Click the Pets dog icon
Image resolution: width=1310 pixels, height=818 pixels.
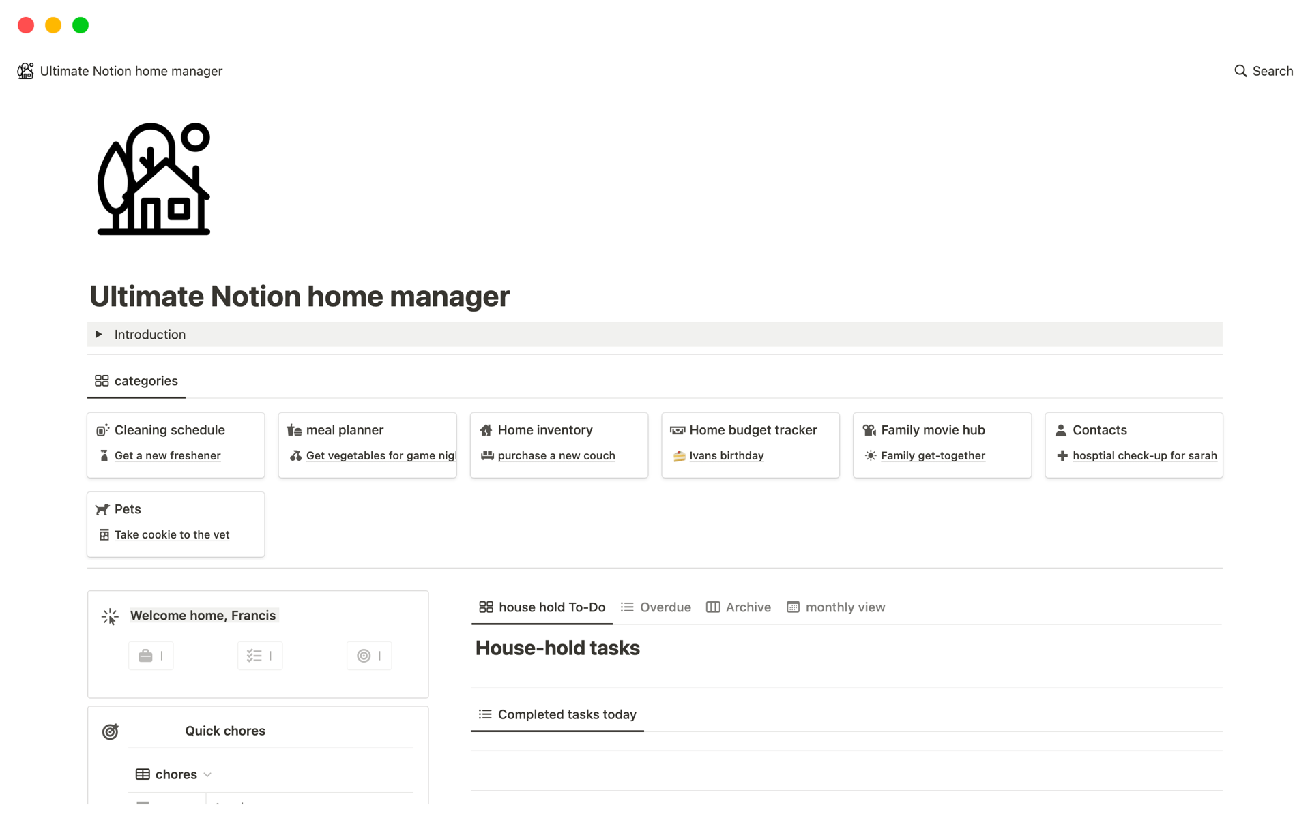click(x=102, y=509)
